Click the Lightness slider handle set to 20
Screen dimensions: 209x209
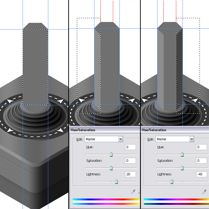116,181
